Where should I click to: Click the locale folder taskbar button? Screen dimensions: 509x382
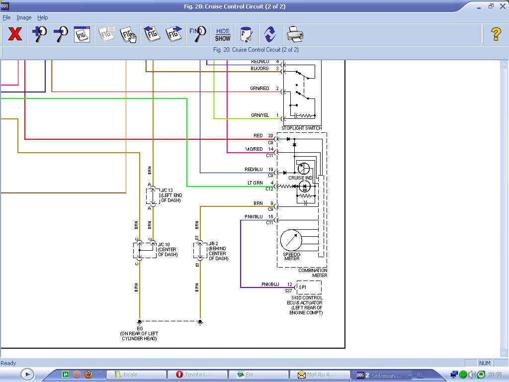pos(137,375)
